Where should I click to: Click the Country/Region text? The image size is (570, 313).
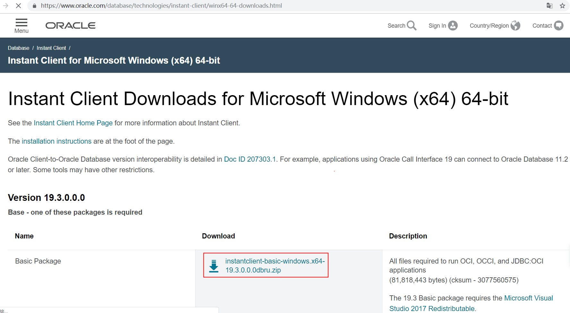point(489,26)
